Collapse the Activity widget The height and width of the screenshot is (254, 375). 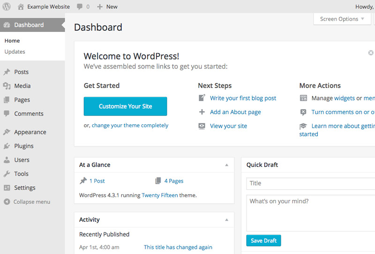pyautogui.click(x=227, y=220)
